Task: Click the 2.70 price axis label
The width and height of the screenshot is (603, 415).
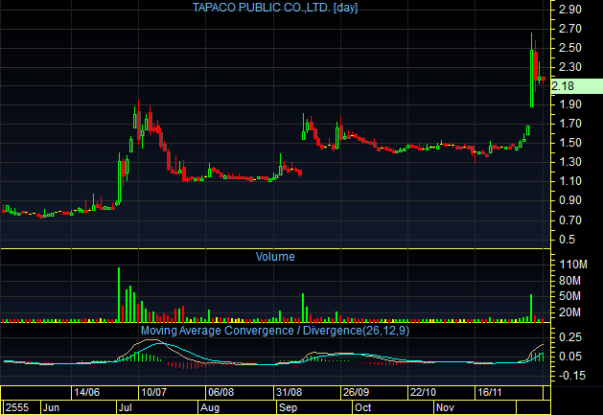Action: 569,29
